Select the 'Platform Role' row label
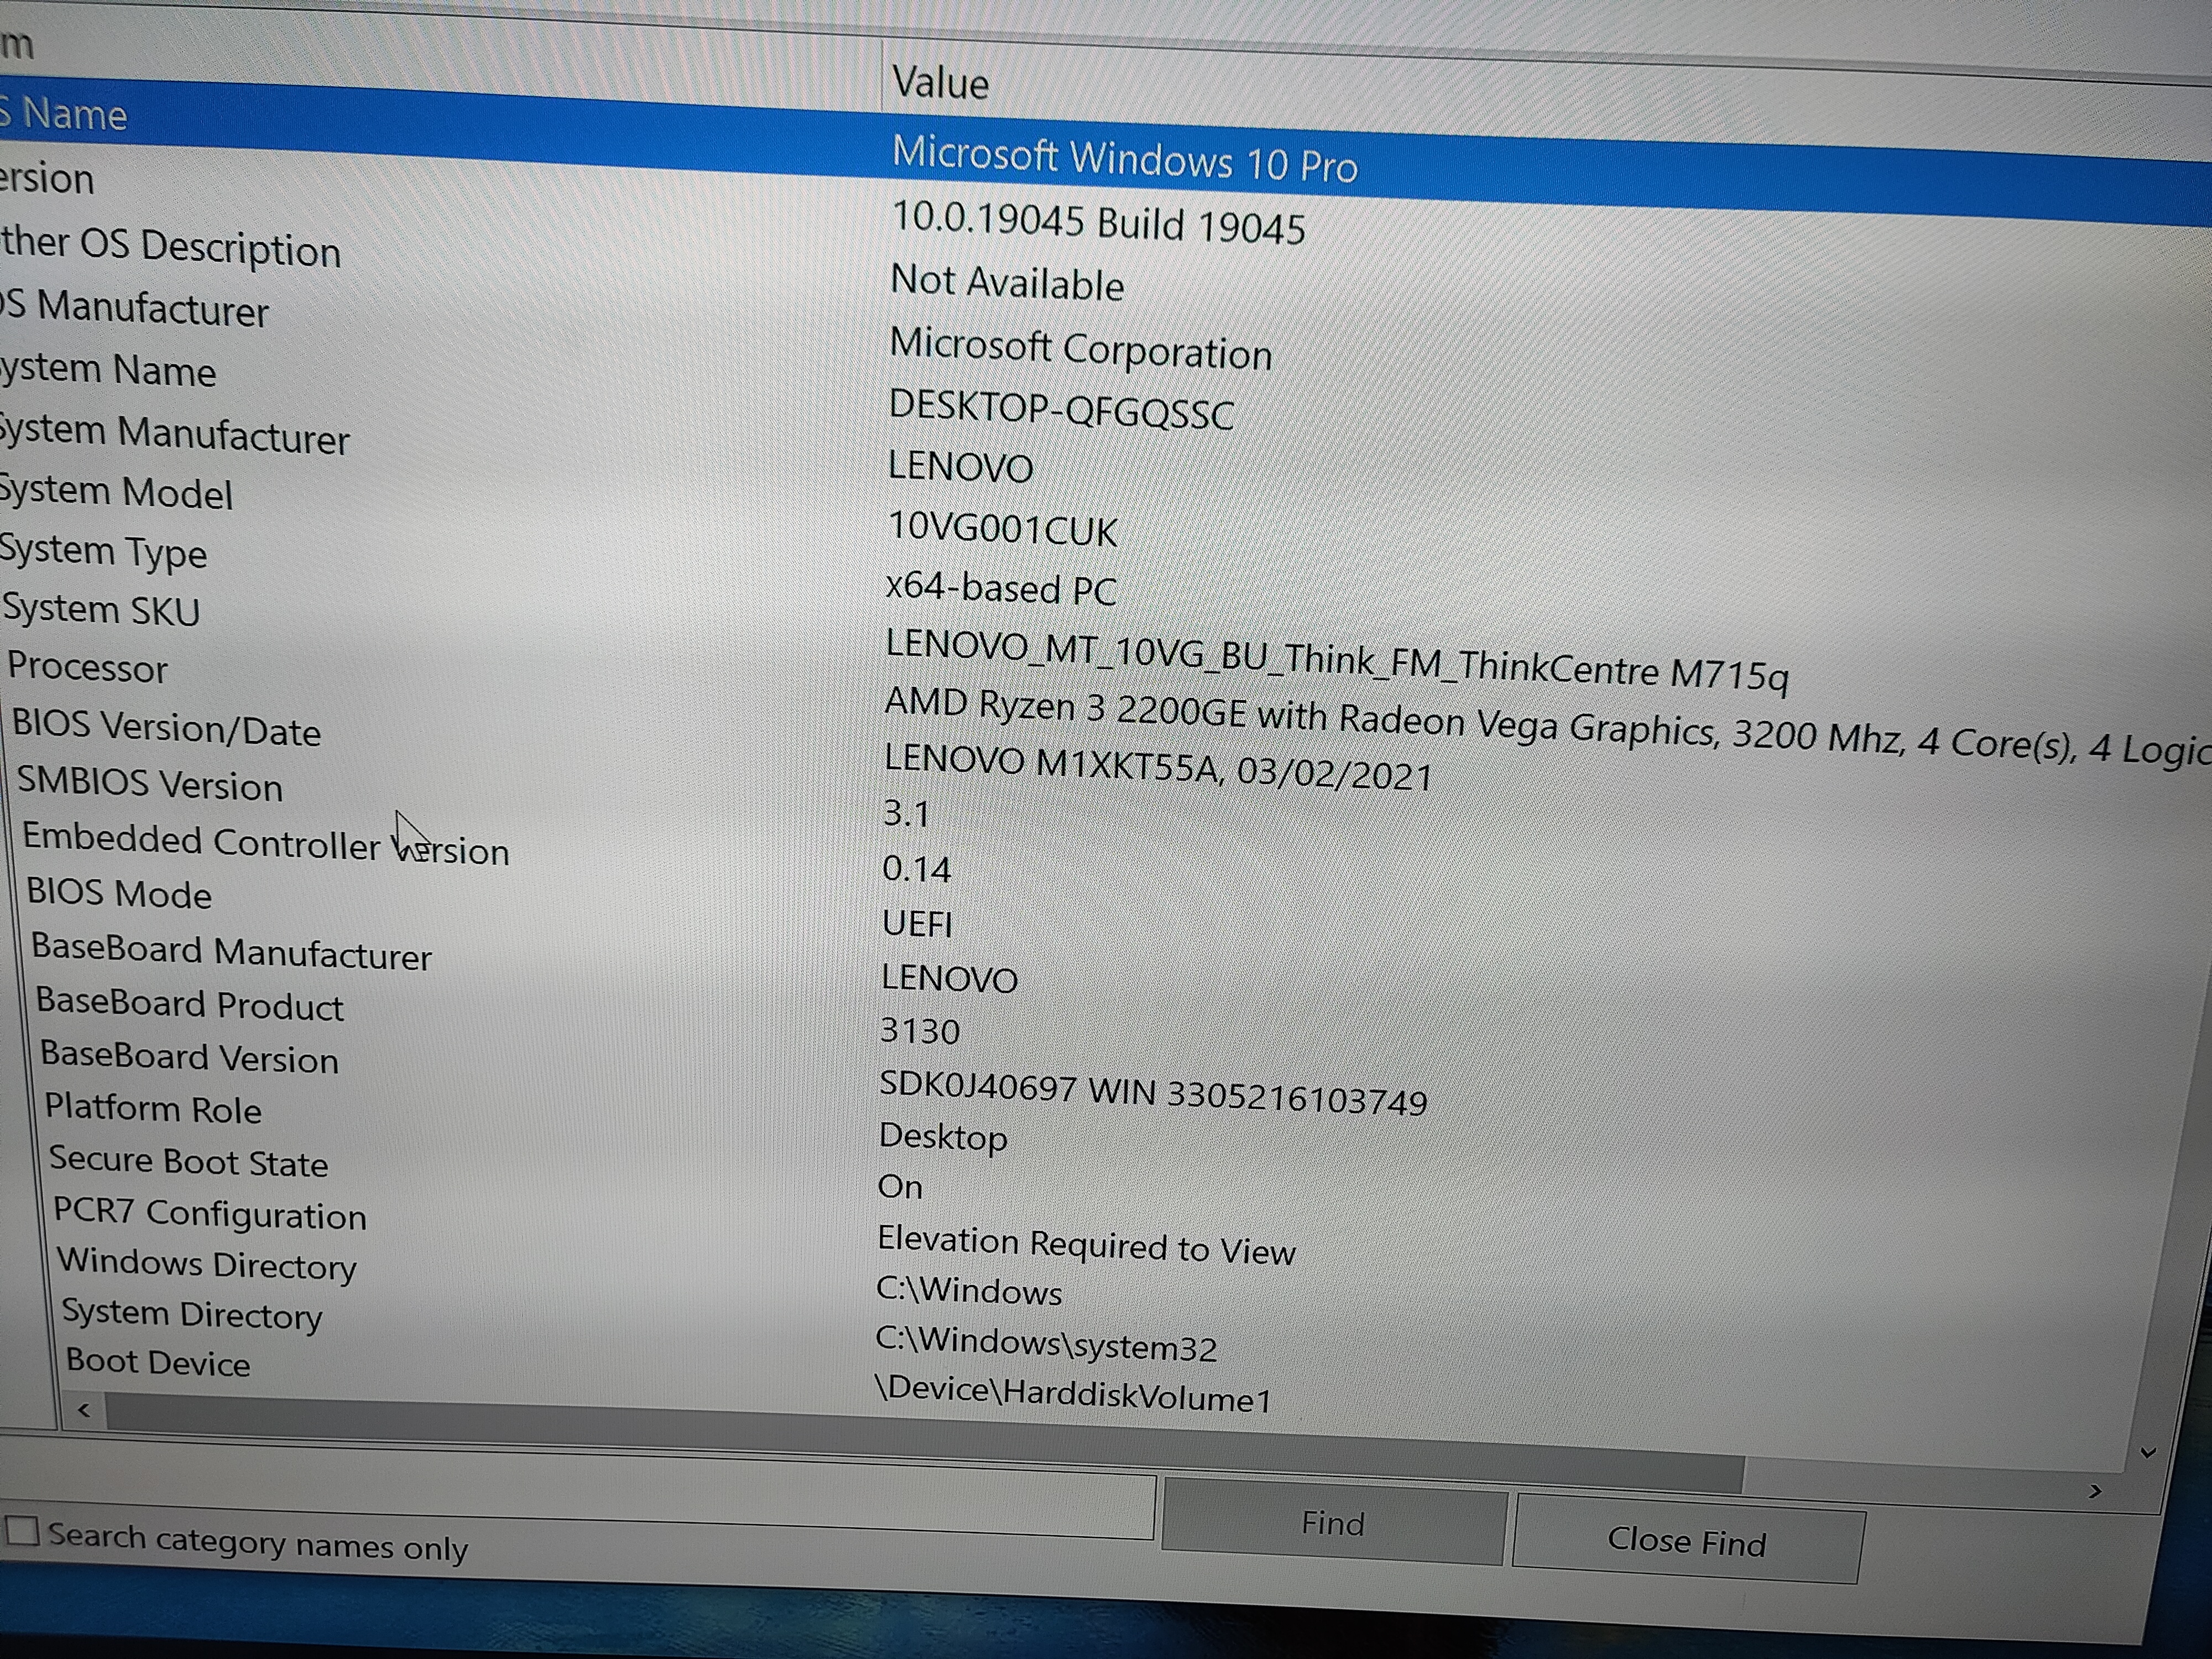Viewport: 2212px width, 1659px height. (x=153, y=1108)
